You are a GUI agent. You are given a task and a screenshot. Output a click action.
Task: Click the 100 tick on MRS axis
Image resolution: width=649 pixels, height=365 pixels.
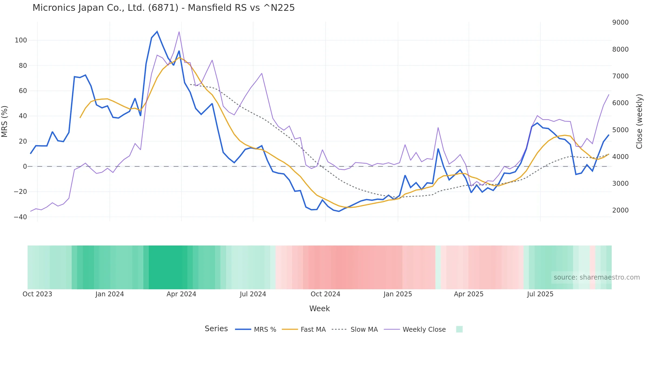tap(21, 40)
